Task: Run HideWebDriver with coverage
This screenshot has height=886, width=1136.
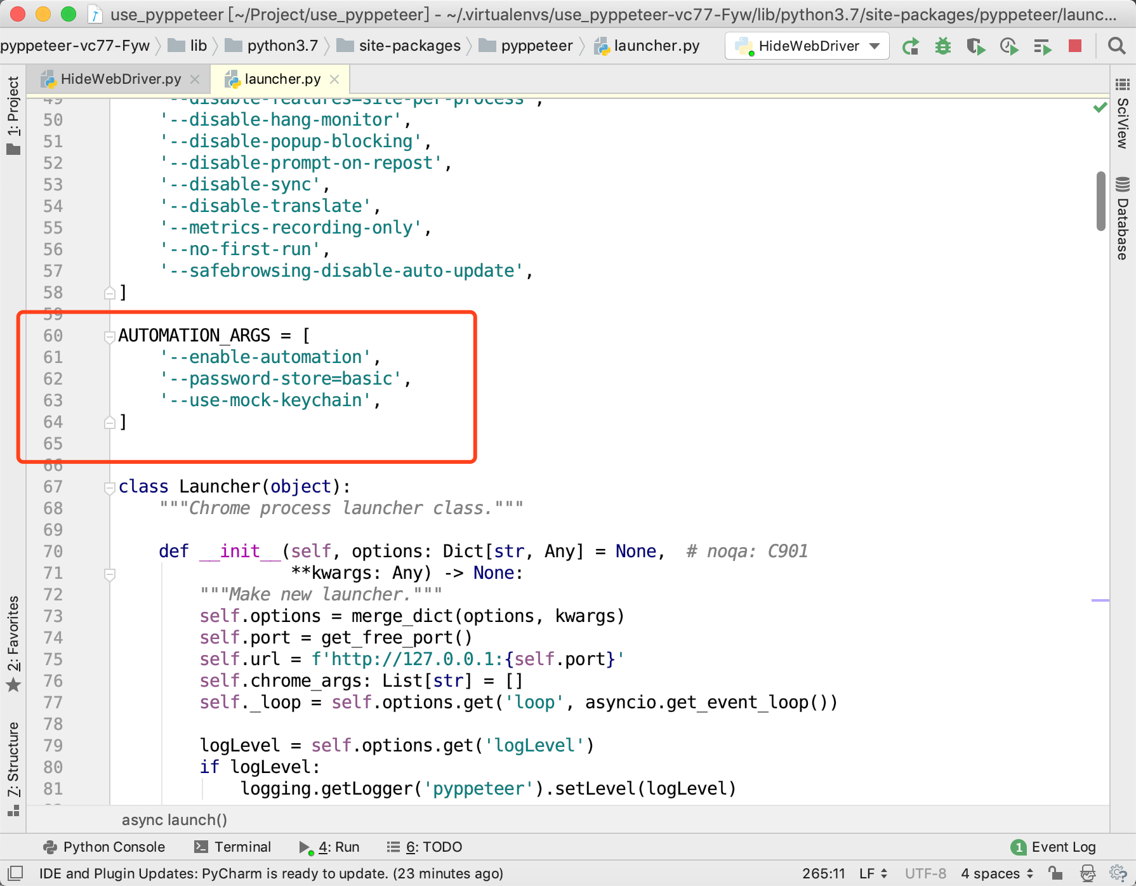Action: point(976,46)
